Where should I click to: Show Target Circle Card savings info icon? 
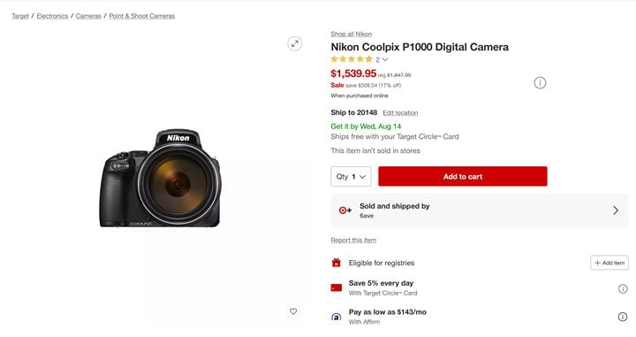click(623, 288)
